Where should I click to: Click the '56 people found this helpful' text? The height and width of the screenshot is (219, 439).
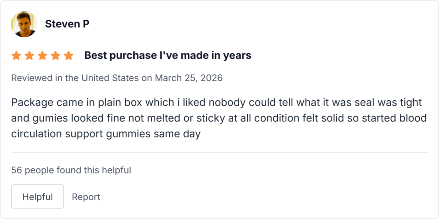tap(71, 170)
